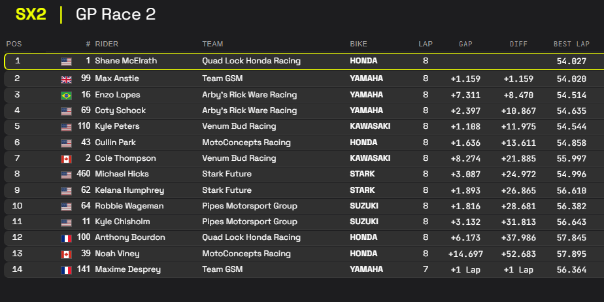This screenshot has height=302, width=604.
Task: Select Kelana Humphrey's Stark Future team
Action: (x=226, y=190)
